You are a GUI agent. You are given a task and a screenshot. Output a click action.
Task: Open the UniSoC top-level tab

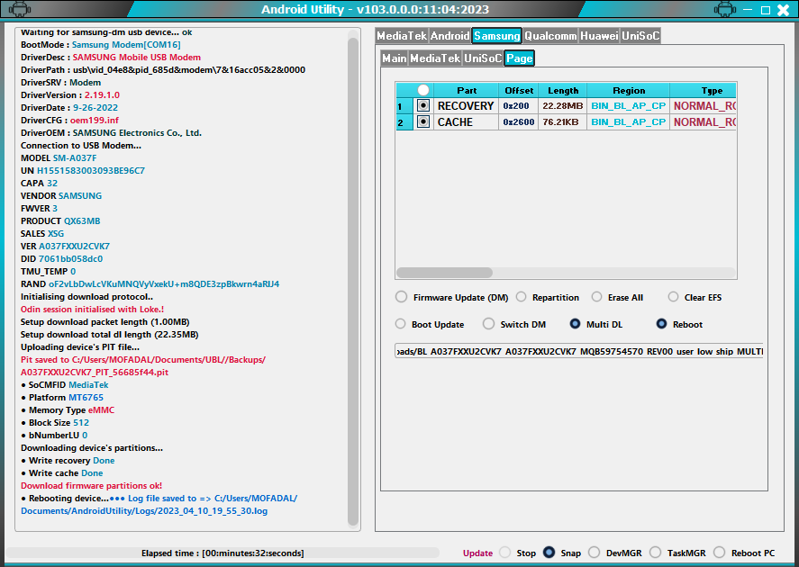[x=640, y=36]
